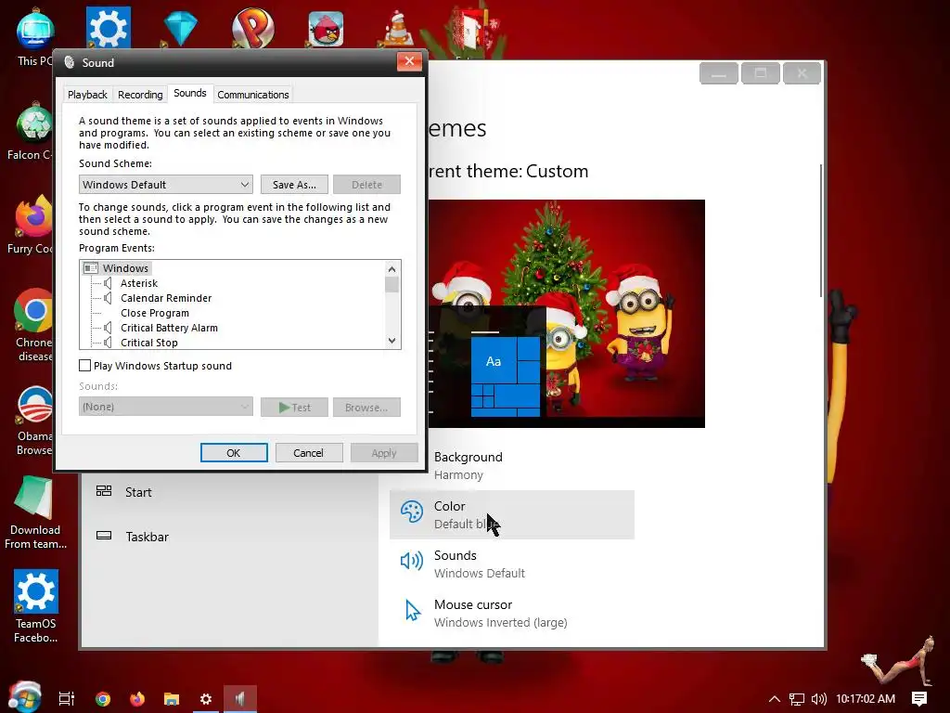Screen dimensions: 950x713
Task: Click scroll up arrow in Program Events
Action: pos(392,268)
